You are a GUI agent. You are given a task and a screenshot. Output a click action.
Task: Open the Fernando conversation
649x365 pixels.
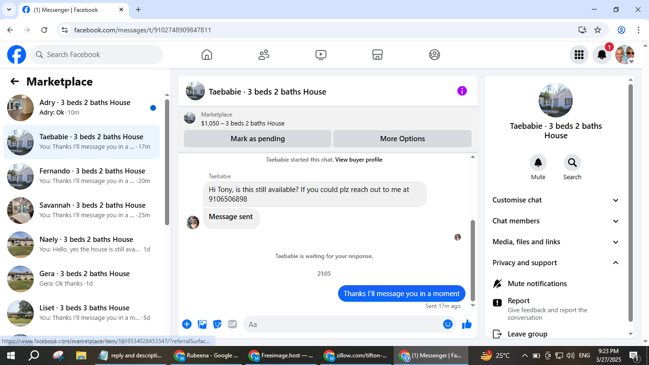(x=82, y=176)
